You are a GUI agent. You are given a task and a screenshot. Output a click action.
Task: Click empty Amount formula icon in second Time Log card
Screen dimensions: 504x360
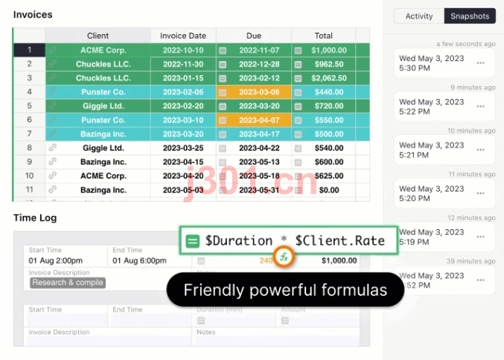coord(285,321)
